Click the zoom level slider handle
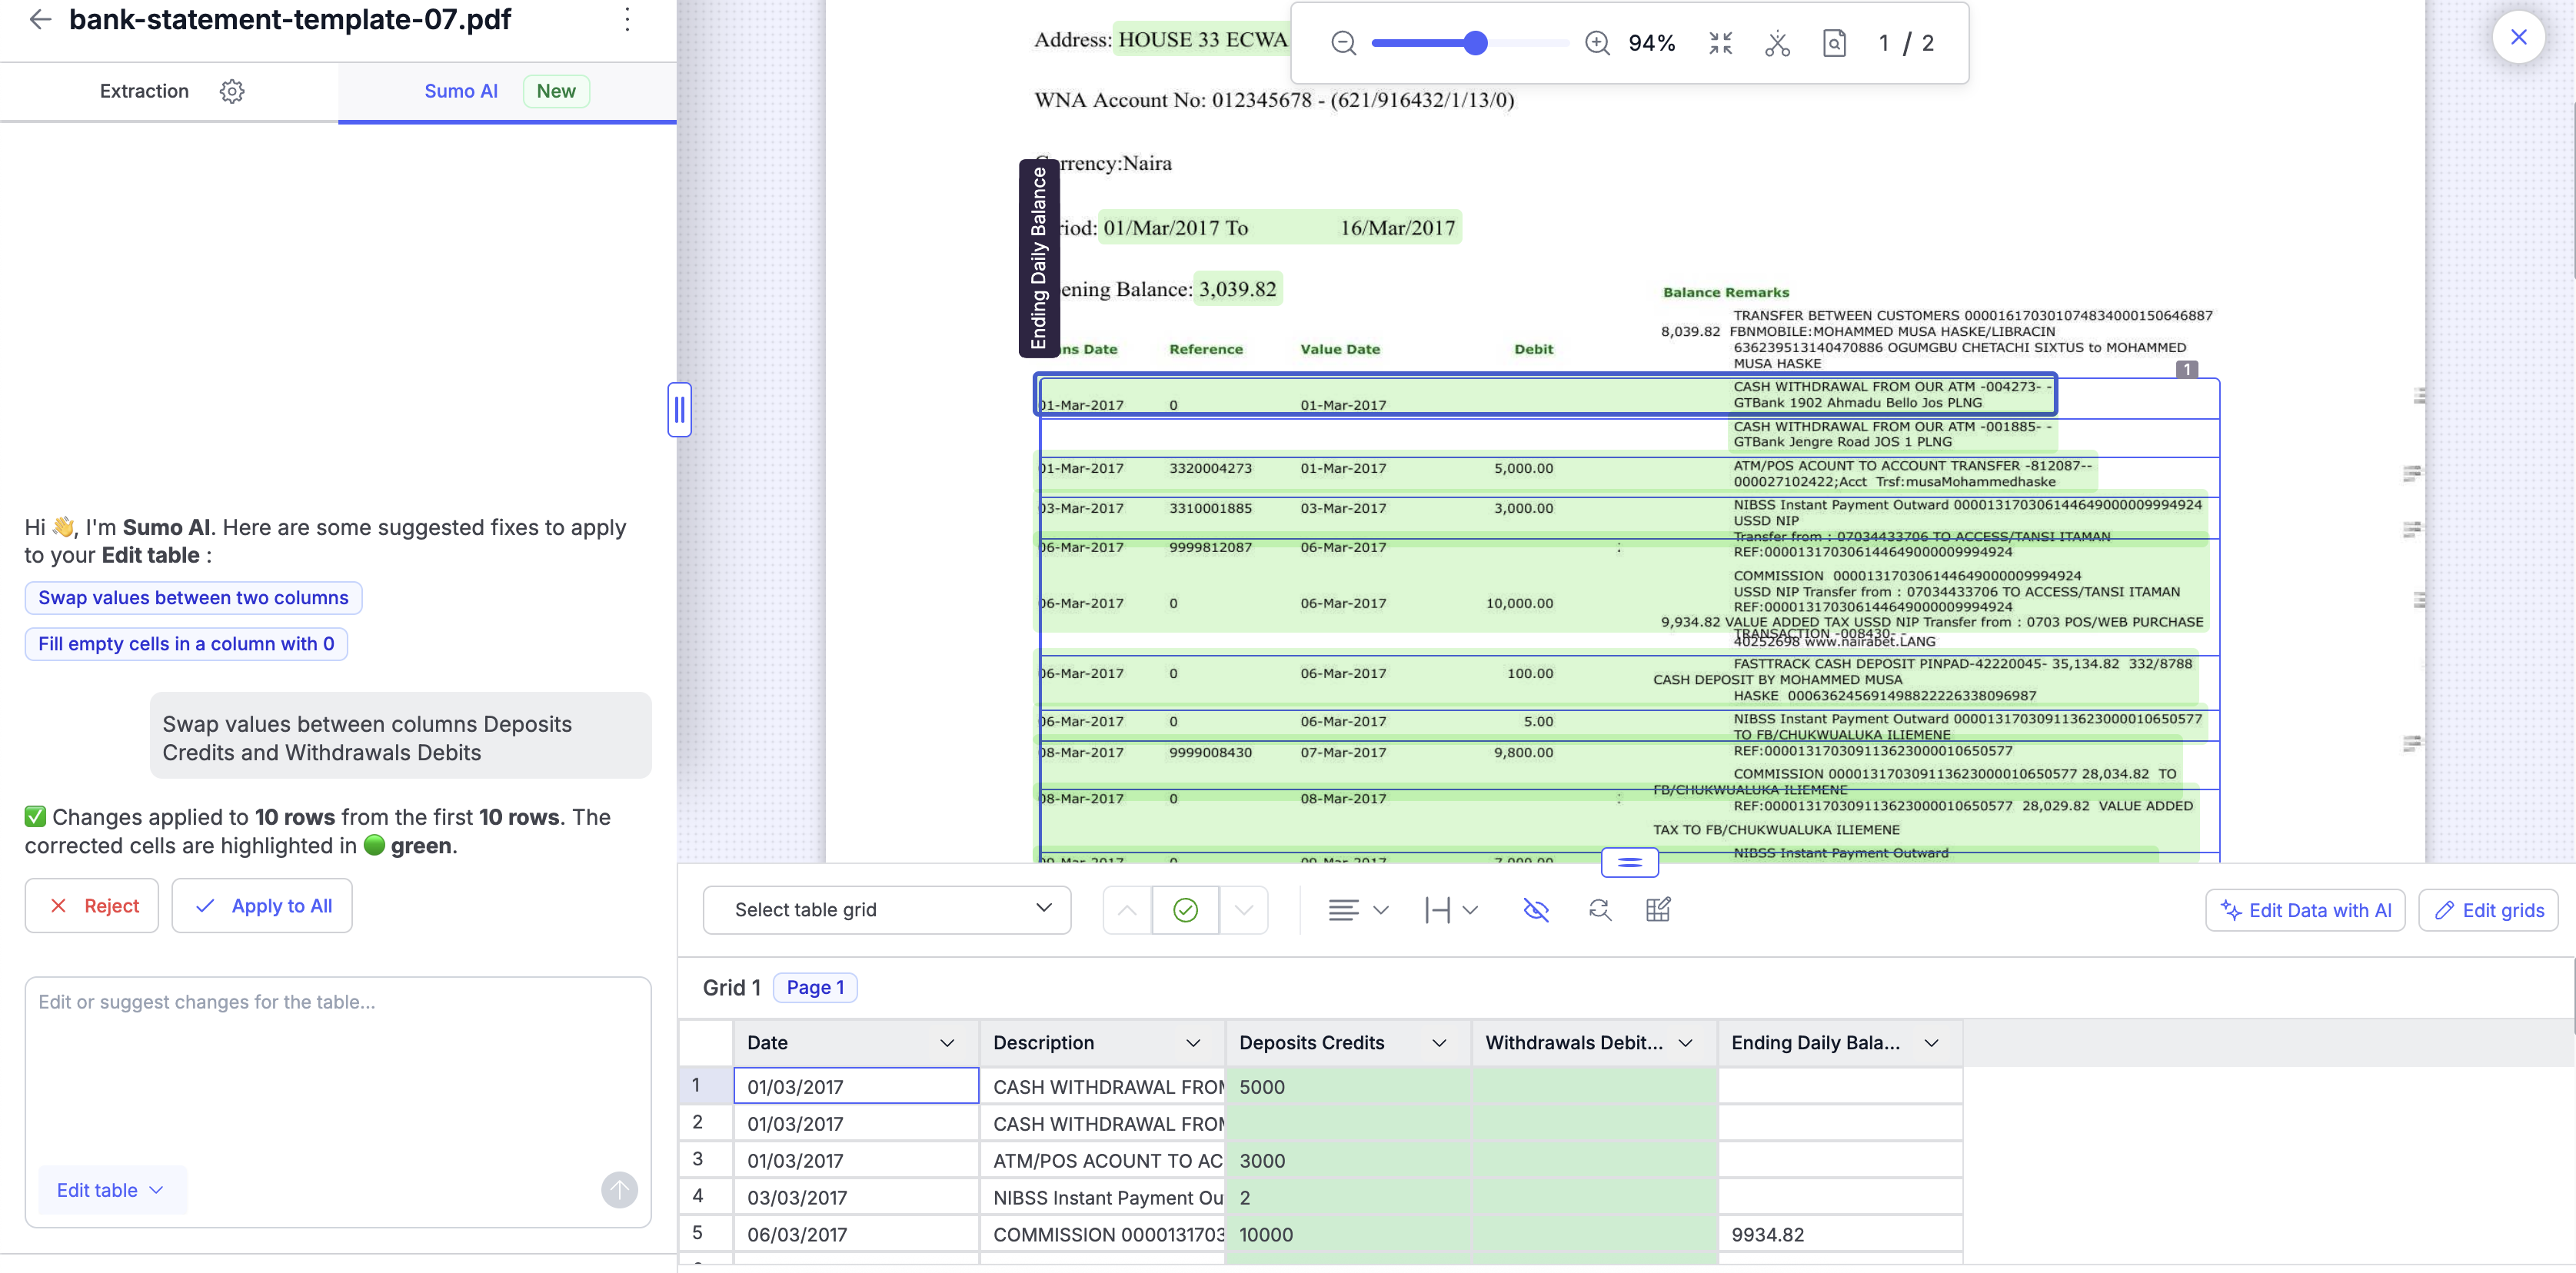The width and height of the screenshot is (2576, 1273). point(1475,43)
